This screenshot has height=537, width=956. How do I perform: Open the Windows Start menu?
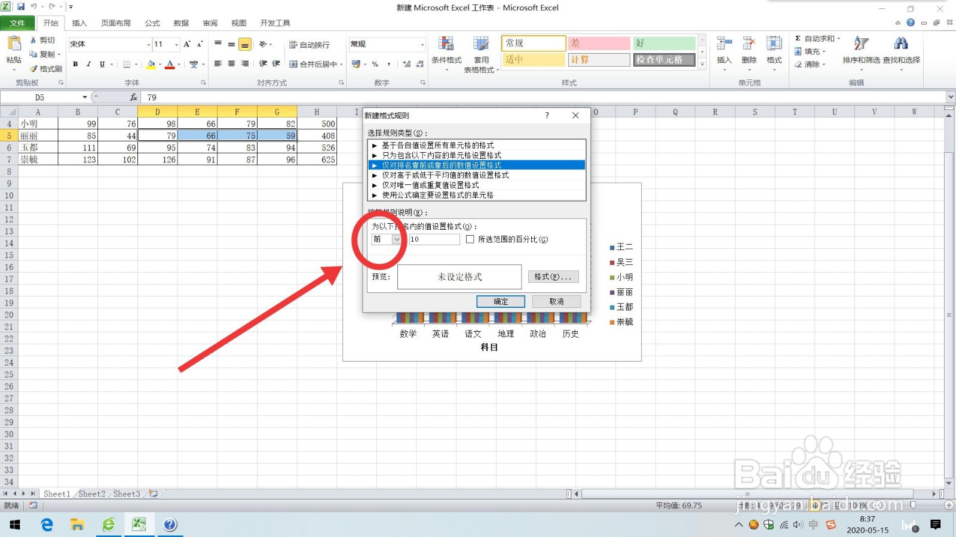(15, 524)
